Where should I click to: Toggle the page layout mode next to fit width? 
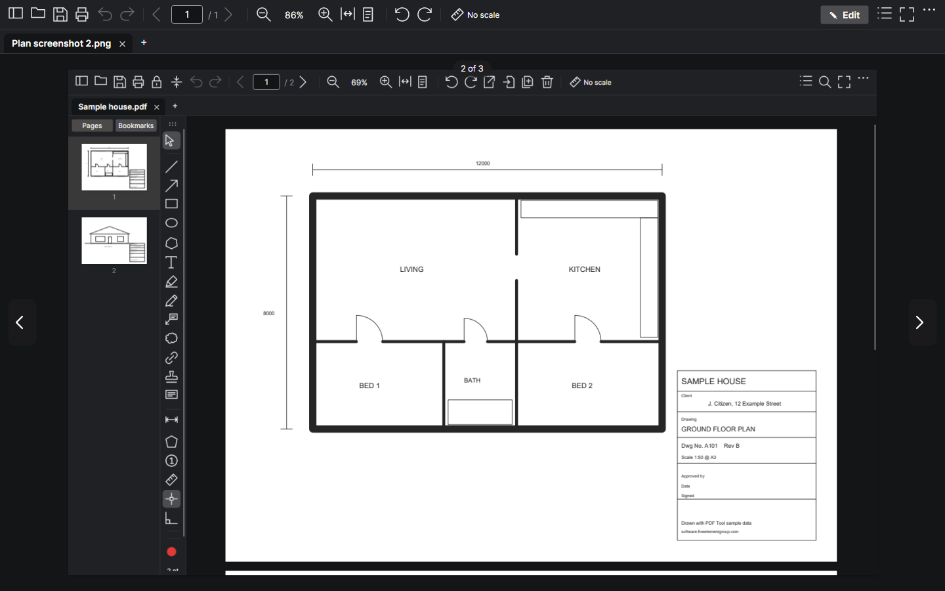click(368, 14)
